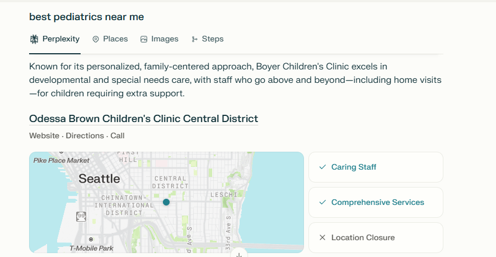The image size is (496, 257).
Task: Click the X icon beside Location Closure
Action: click(322, 237)
